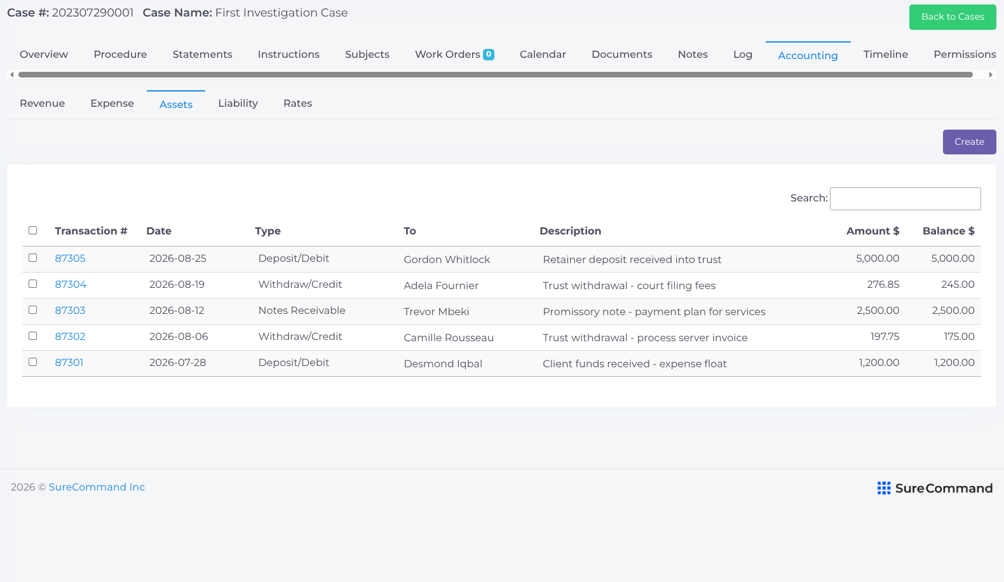
Task: Focus the table Search input field
Action: 905,199
